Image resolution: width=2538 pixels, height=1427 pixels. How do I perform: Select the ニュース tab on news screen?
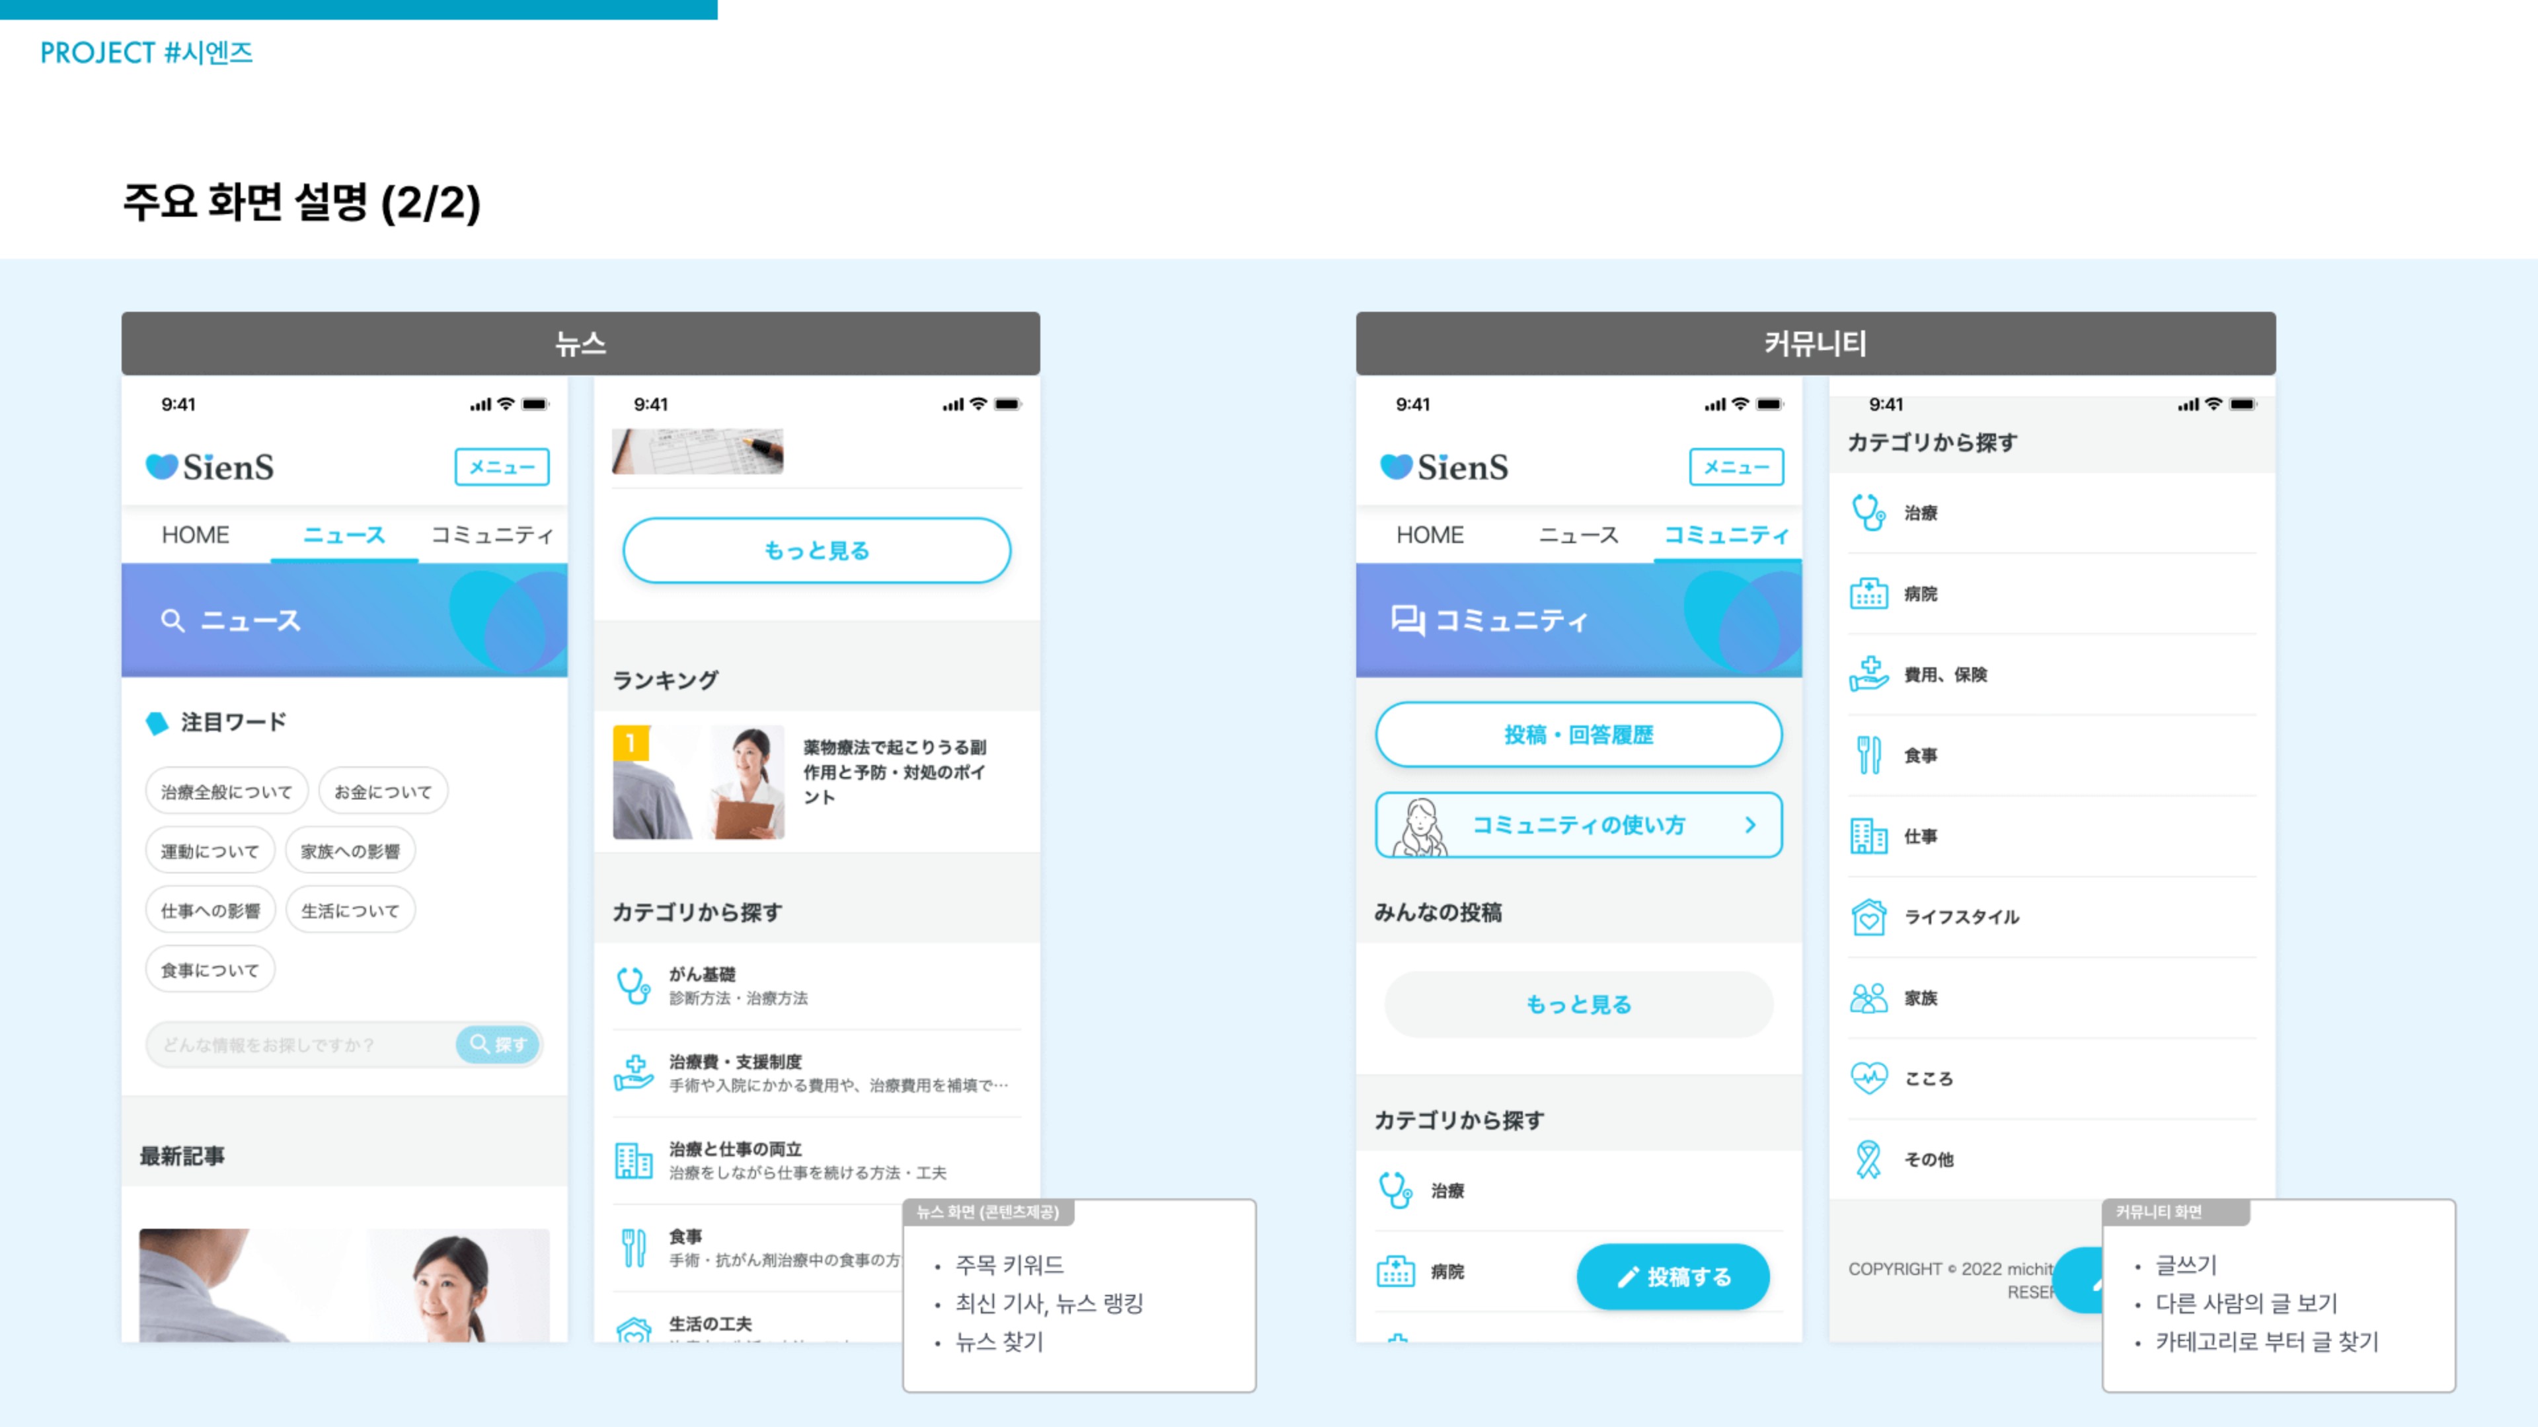[344, 534]
